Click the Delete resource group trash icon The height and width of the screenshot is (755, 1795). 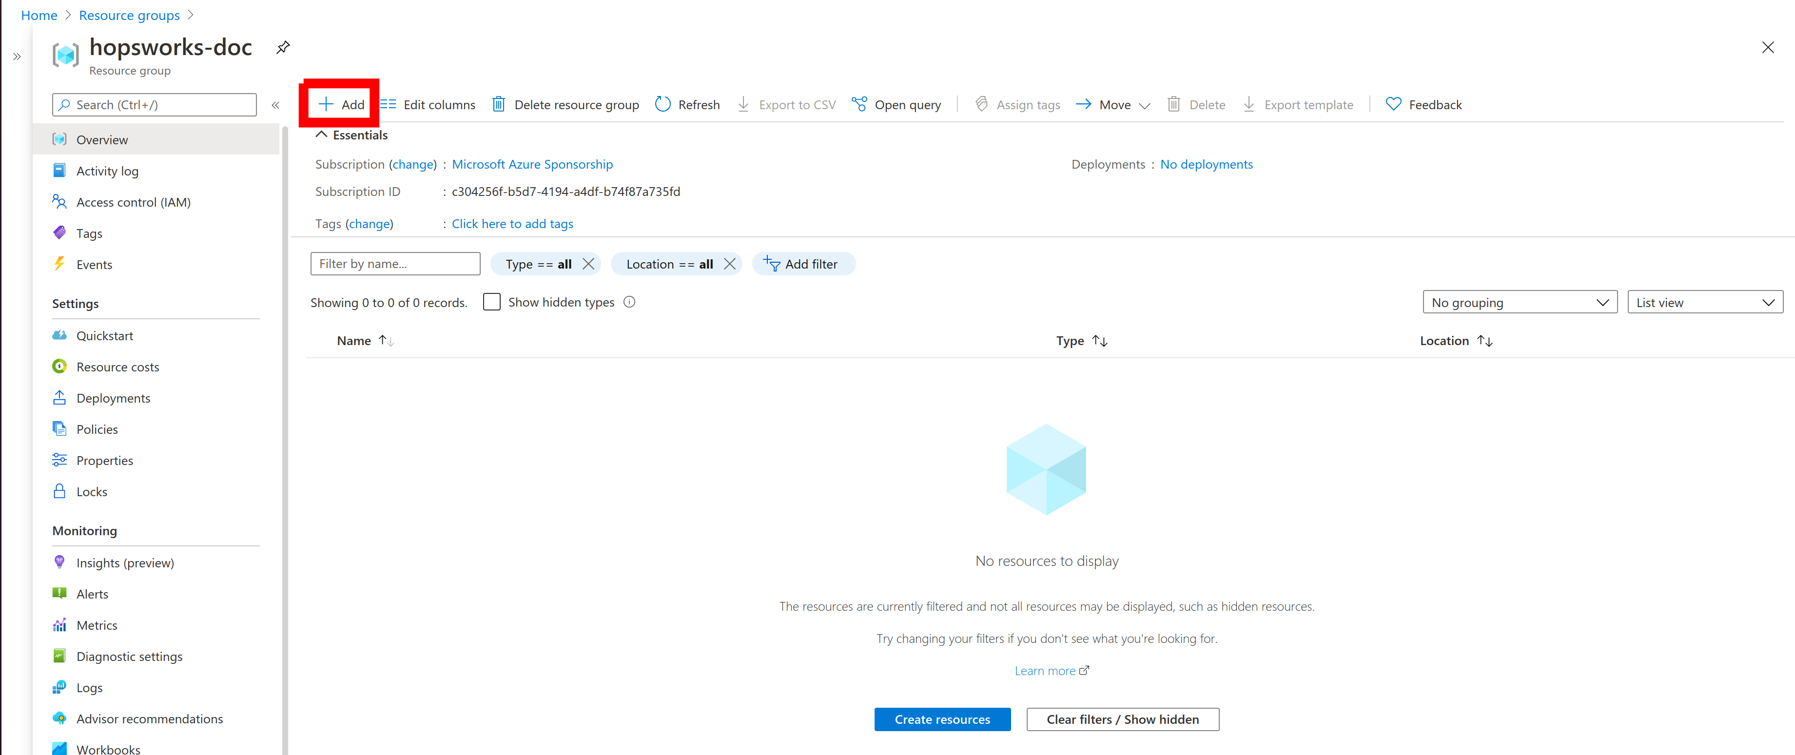click(499, 104)
